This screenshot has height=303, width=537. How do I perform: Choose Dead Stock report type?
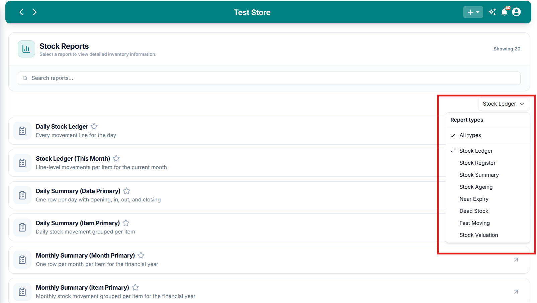click(x=488, y=211)
